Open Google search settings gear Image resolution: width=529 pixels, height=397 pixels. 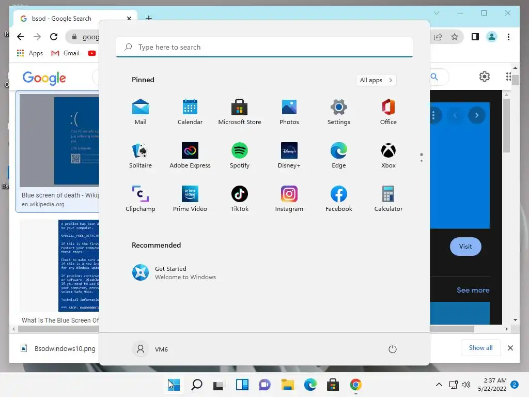[485, 77]
